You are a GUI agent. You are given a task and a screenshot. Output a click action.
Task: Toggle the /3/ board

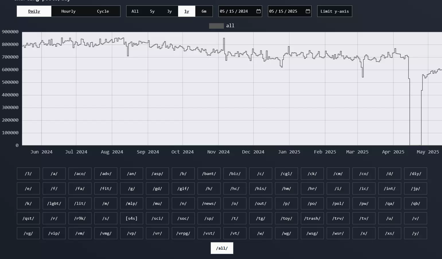(x=28, y=174)
